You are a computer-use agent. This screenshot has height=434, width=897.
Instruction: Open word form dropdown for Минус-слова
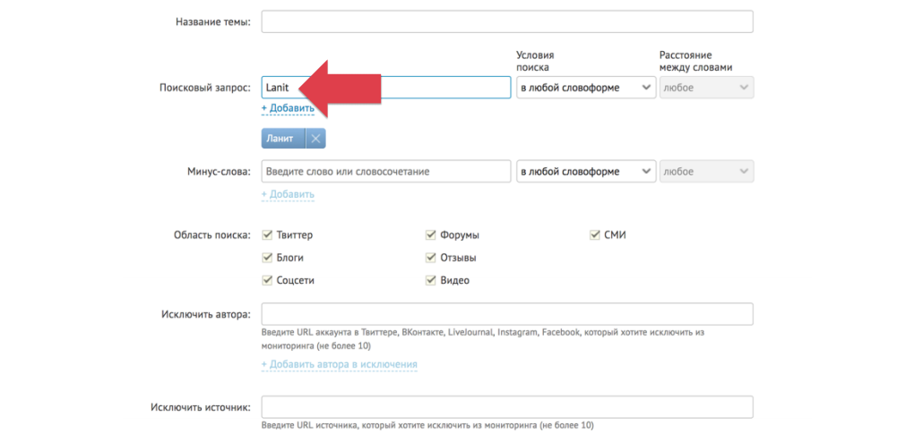pos(586,171)
